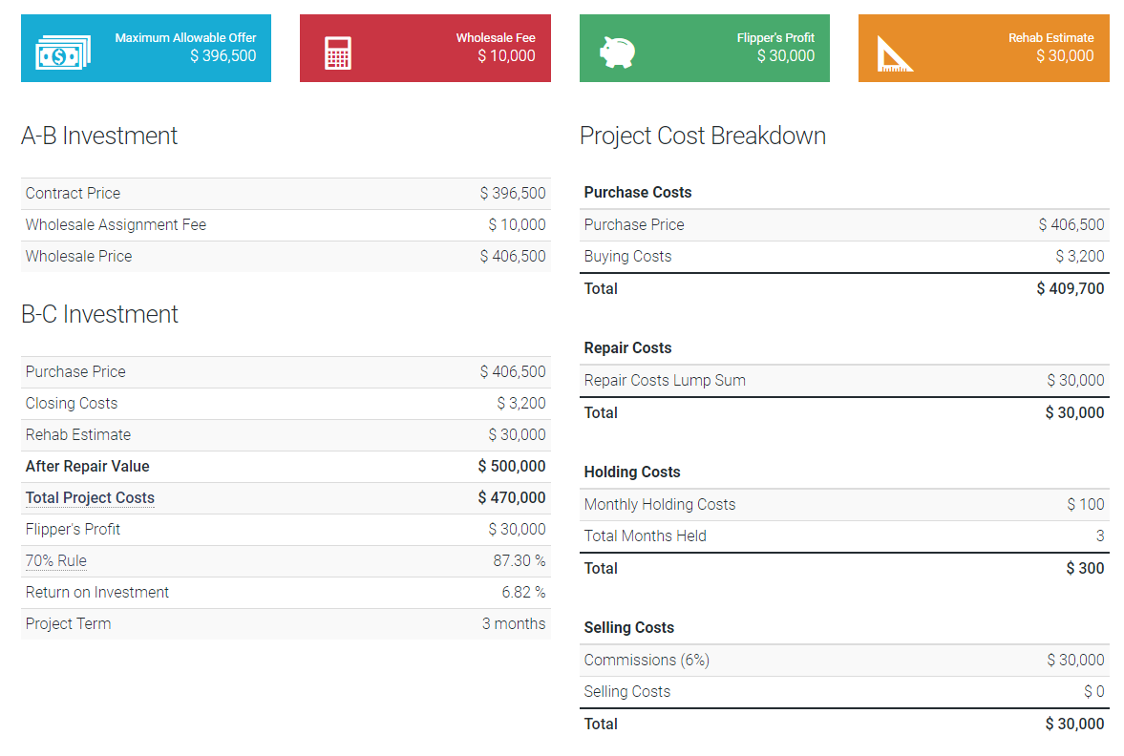Click the Return on Investment row label
The image size is (1124, 756).
click(97, 593)
